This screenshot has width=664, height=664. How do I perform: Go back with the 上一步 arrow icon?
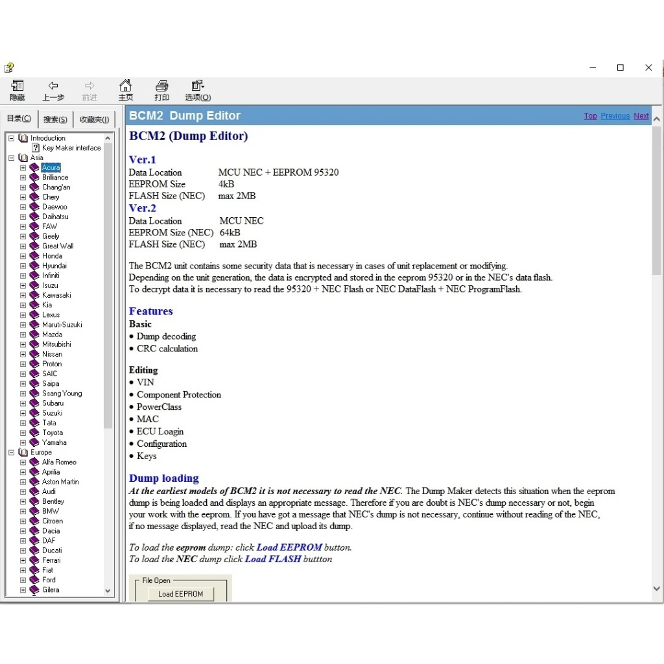click(53, 86)
